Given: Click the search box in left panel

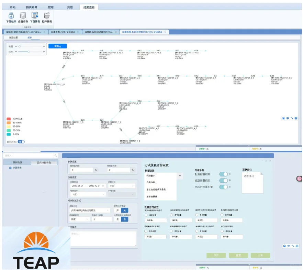Looking at the screenshot, I should pos(29,155).
